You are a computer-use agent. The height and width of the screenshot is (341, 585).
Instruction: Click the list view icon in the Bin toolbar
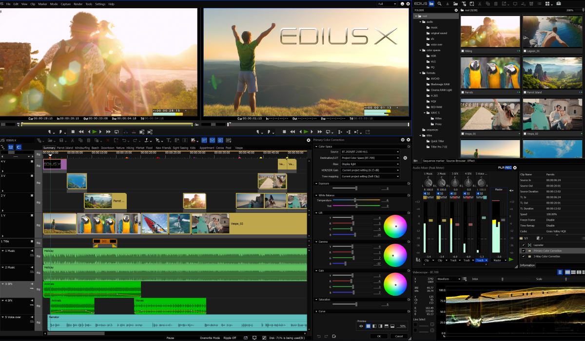[x=539, y=3]
